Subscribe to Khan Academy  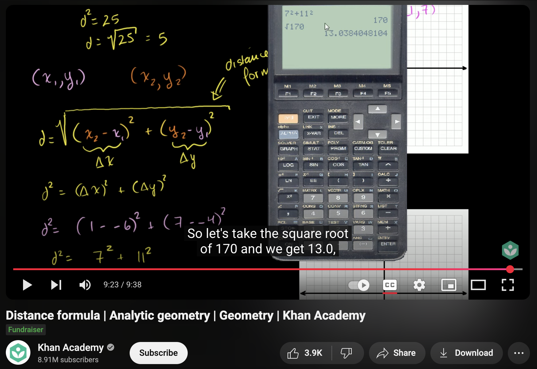pyautogui.click(x=158, y=353)
